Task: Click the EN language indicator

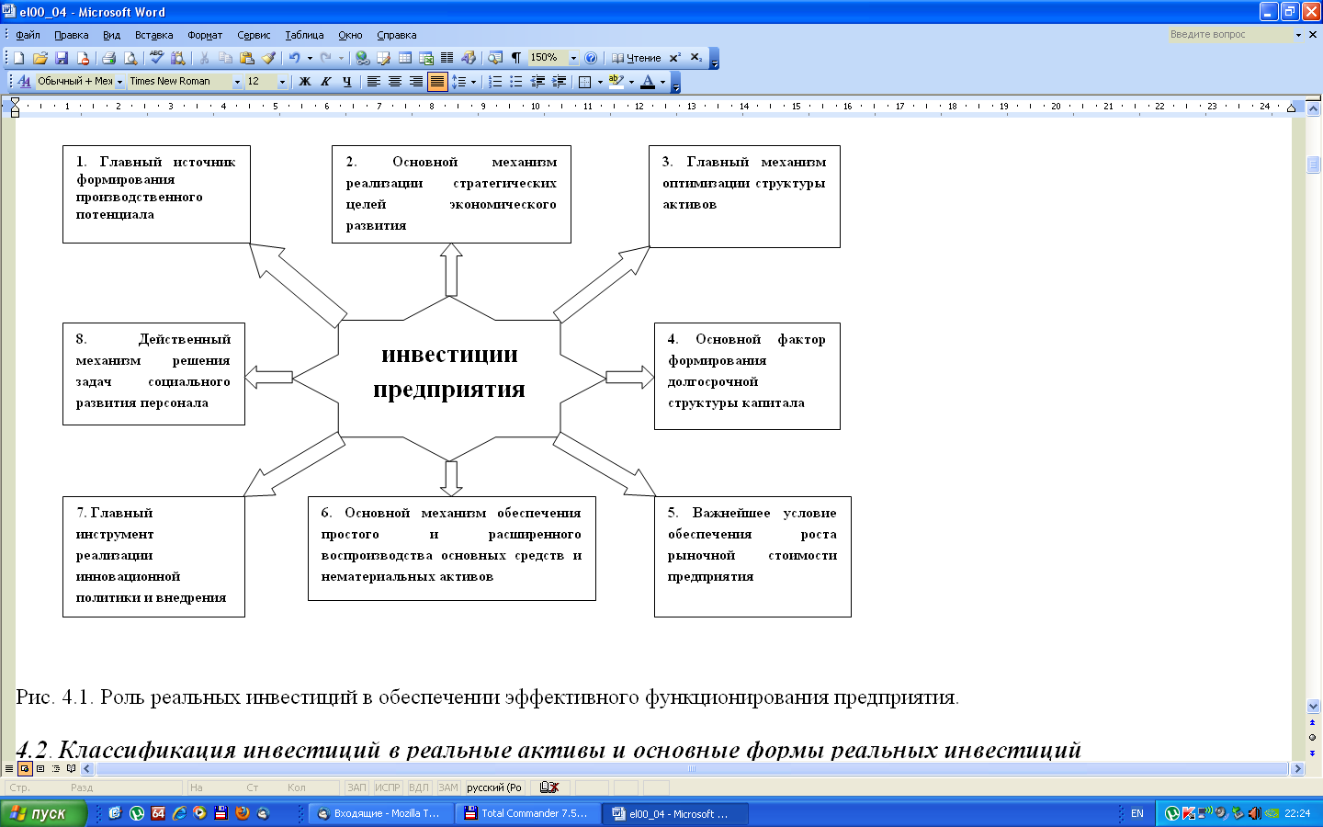Action: 1137,813
